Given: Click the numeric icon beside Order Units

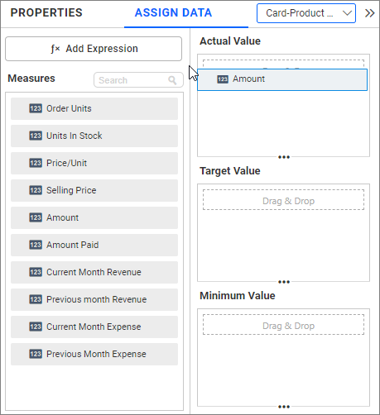Looking at the screenshot, I should (x=36, y=108).
